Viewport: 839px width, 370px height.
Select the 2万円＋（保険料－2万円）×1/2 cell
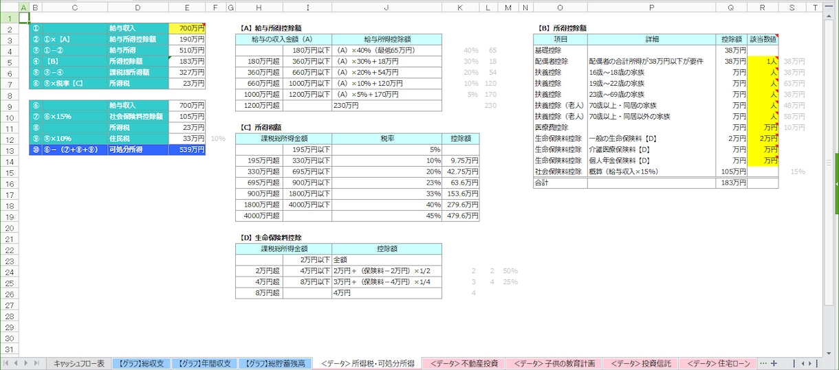coord(386,271)
